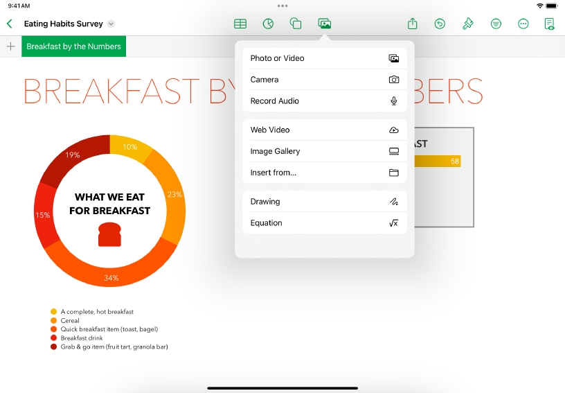Open the Format paintbrush icon

click(468, 24)
